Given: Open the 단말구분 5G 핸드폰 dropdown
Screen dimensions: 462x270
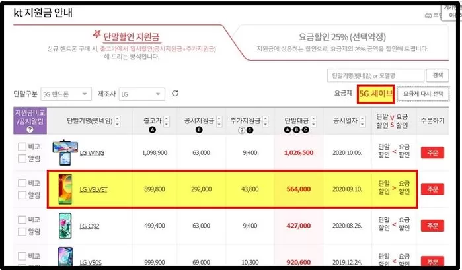Looking at the screenshot, I should pyautogui.click(x=66, y=94).
